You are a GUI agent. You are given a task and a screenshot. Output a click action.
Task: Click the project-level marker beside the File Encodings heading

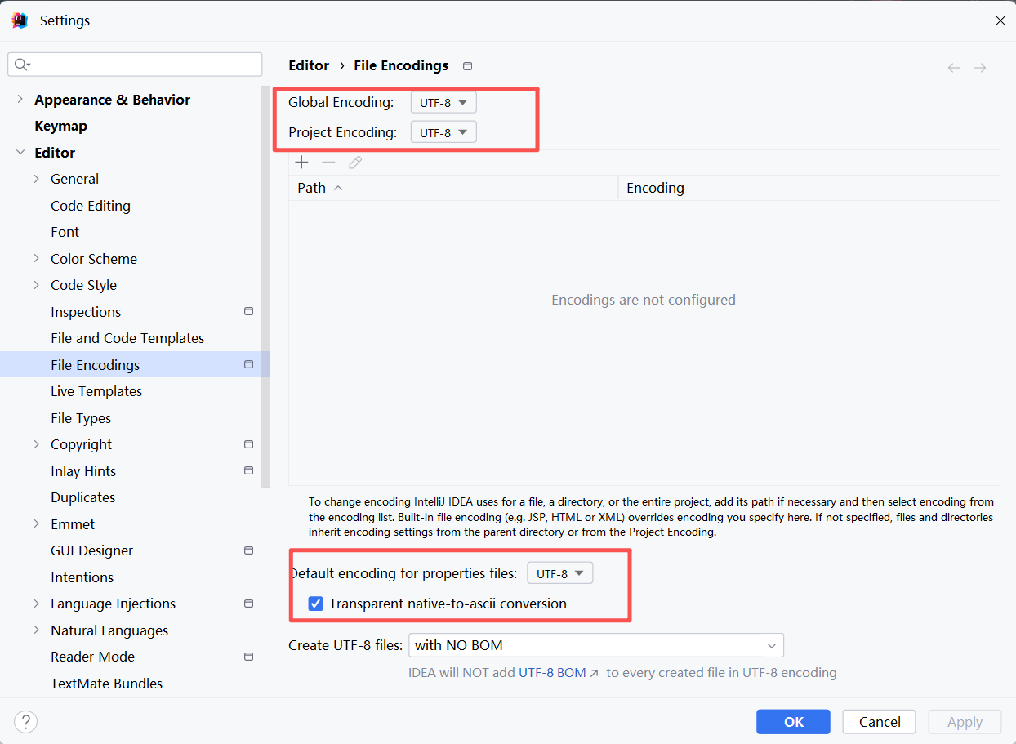click(x=467, y=66)
